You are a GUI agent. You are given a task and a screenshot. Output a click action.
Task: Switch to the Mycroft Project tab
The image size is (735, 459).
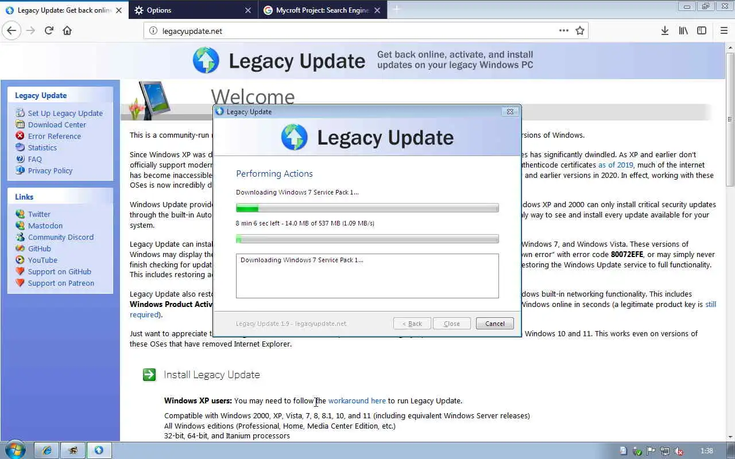pos(322,10)
